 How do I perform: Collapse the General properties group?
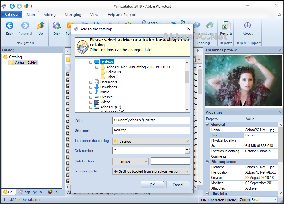click(x=207, y=125)
